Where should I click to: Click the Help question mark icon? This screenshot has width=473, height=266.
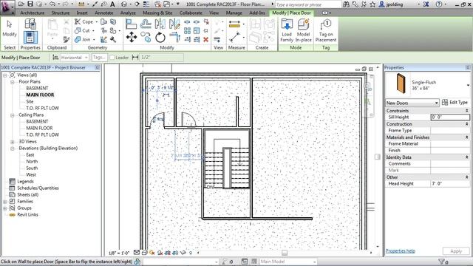pos(439,4)
